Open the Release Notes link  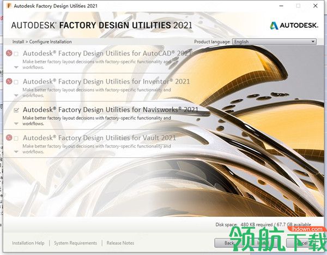pyautogui.click(x=120, y=243)
